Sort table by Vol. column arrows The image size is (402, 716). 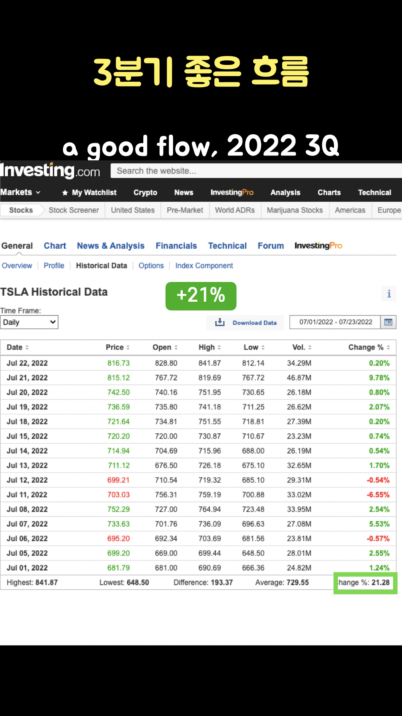(x=310, y=348)
